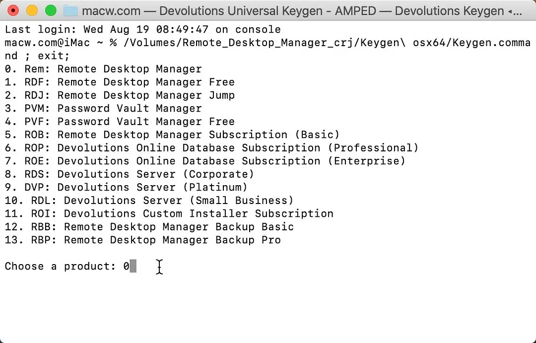The width and height of the screenshot is (536, 343).
Task: Select line '5. ROB' Subscription (Basic)
Action: 172,135
